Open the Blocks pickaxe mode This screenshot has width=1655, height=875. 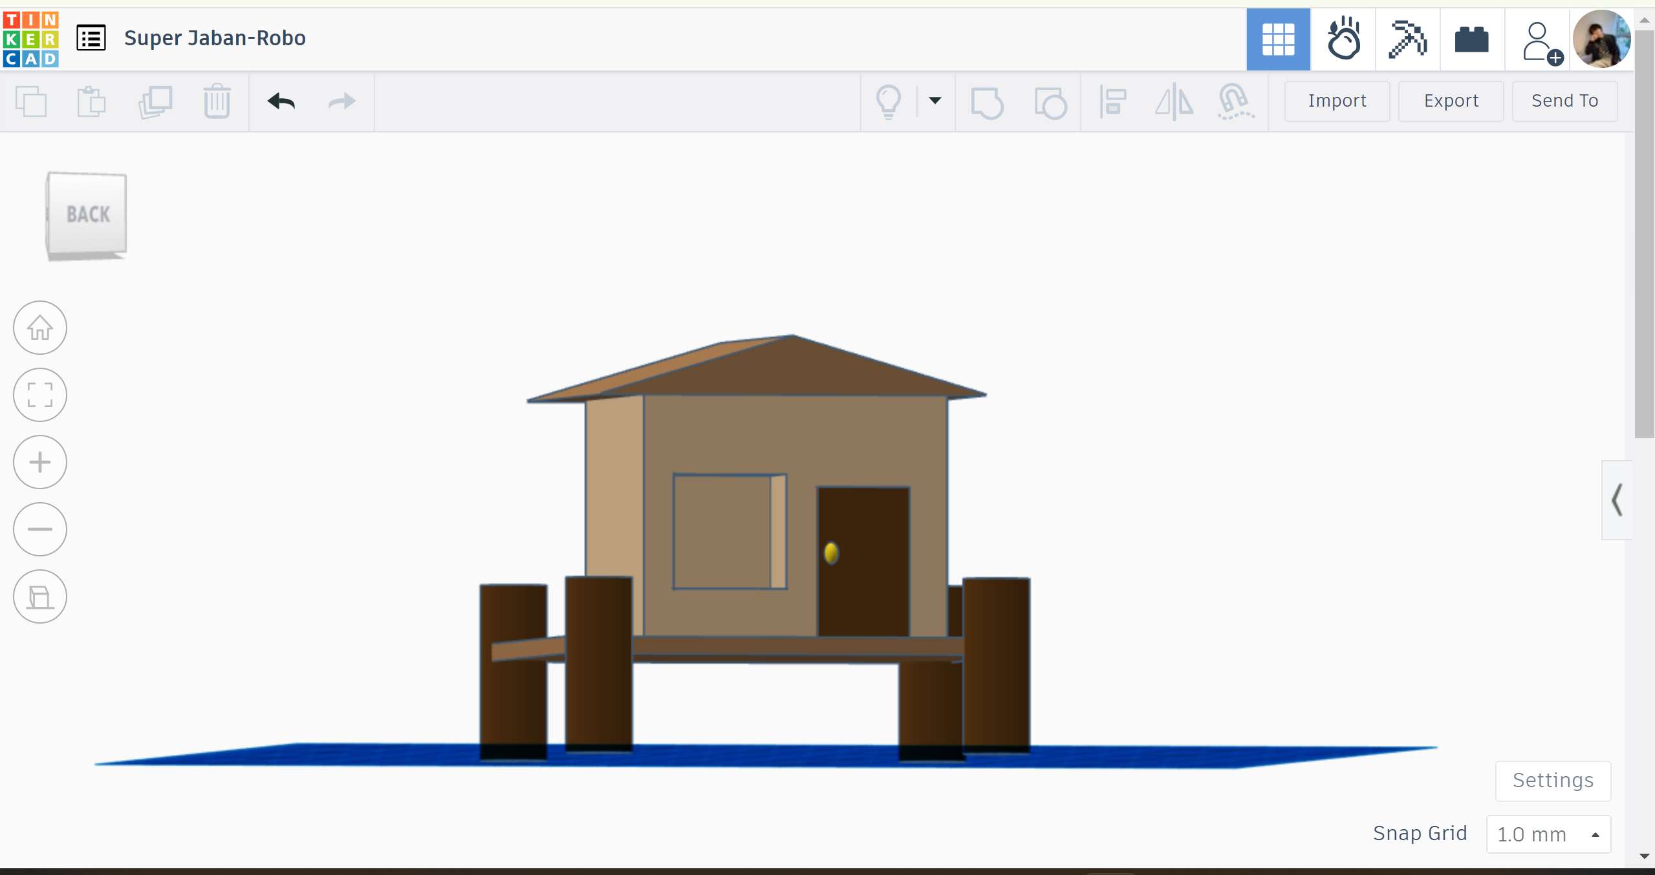click(x=1407, y=39)
